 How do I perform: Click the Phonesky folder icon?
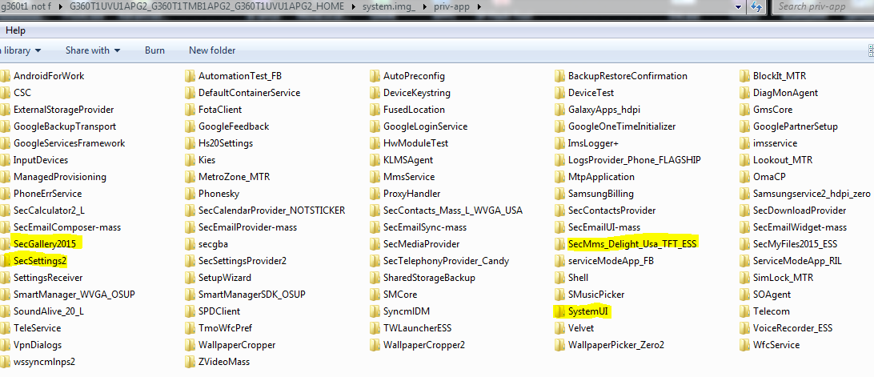click(x=190, y=194)
